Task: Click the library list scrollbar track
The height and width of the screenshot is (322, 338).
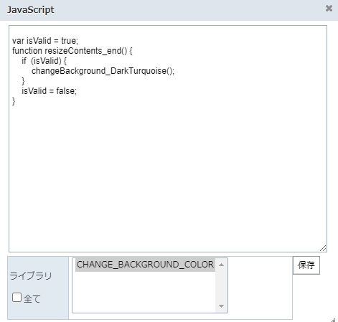Action: (x=221, y=285)
